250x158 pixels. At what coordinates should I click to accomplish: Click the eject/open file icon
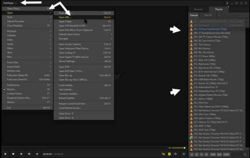pyautogui.click(x=37, y=154)
